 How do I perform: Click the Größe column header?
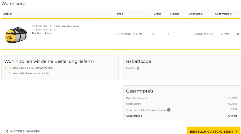click(158, 14)
